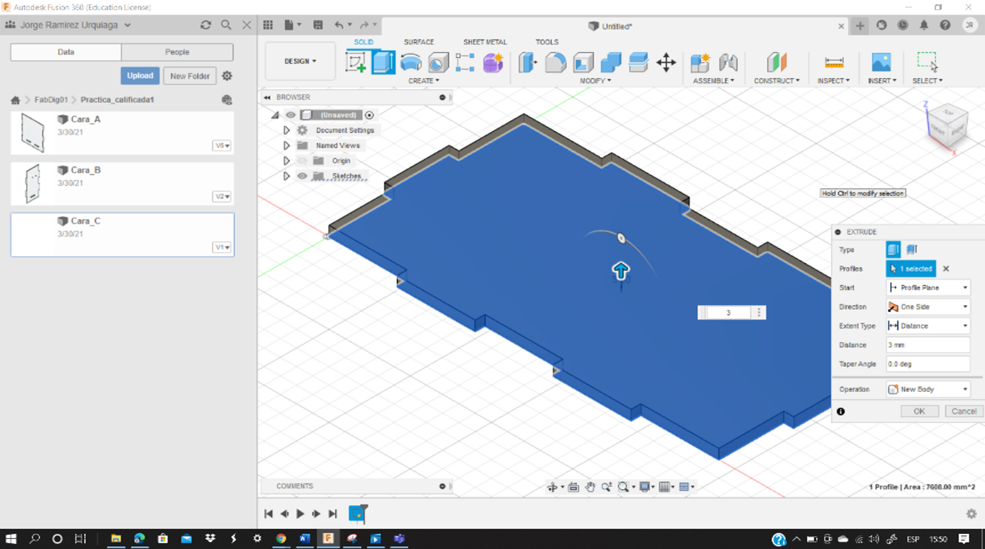The height and width of the screenshot is (549, 985).
Task: Toggle visibility of the Unsaved component
Action: pos(291,115)
